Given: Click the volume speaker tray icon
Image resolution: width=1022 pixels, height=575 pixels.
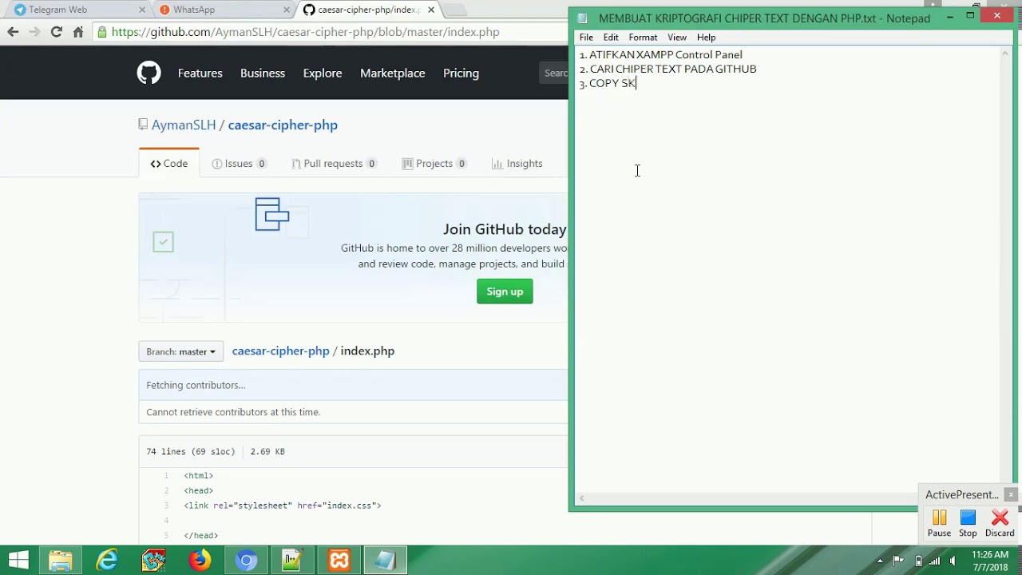Looking at the screenshot, I should coord(952,561).
